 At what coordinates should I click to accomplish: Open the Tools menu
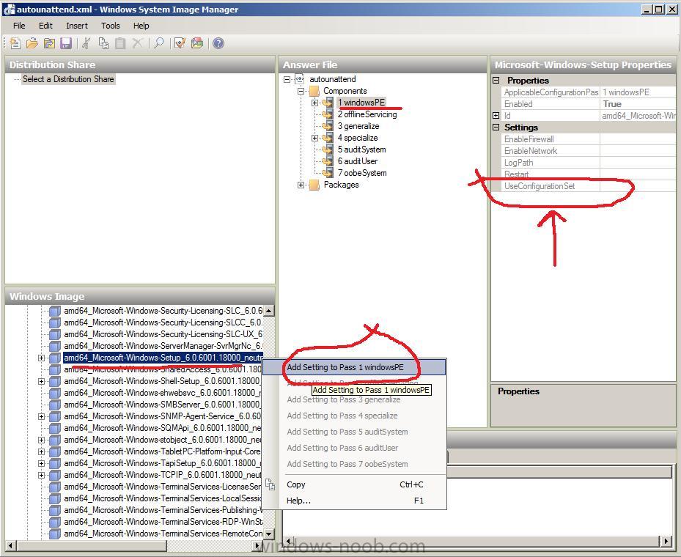110,26
